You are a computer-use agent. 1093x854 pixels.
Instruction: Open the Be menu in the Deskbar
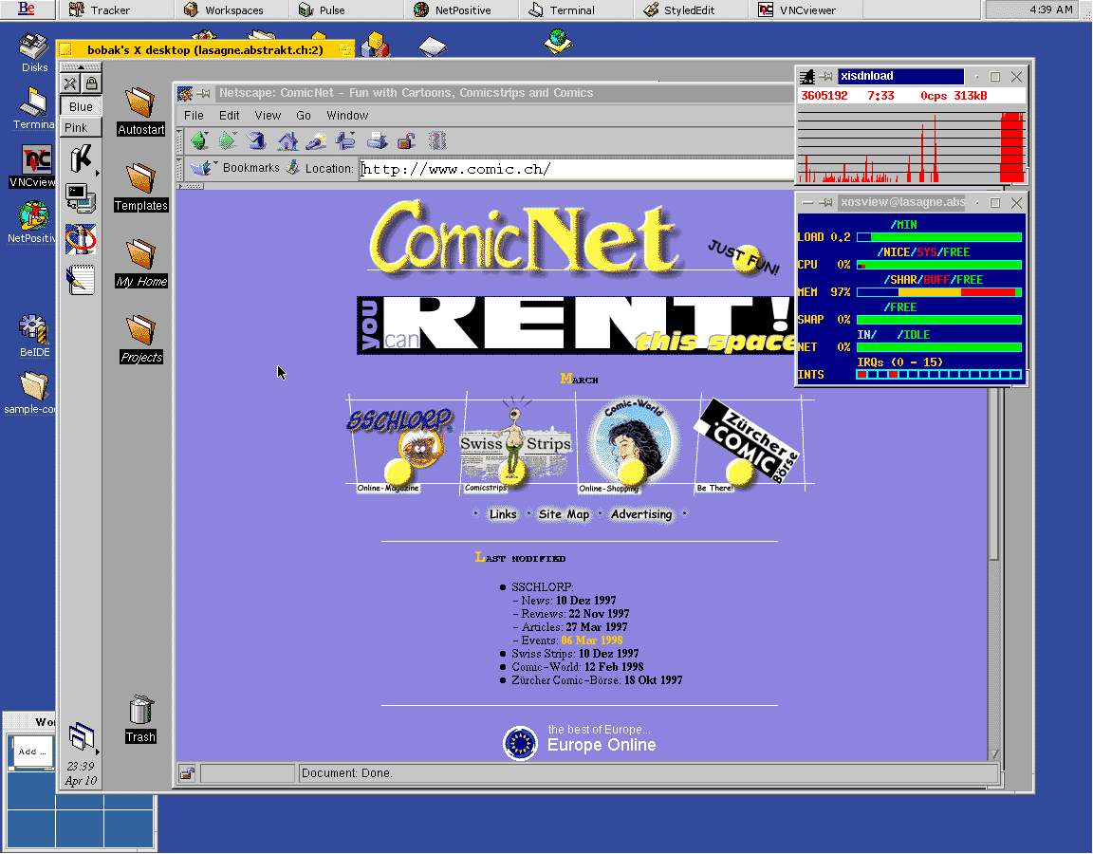[x=27, y=9]
